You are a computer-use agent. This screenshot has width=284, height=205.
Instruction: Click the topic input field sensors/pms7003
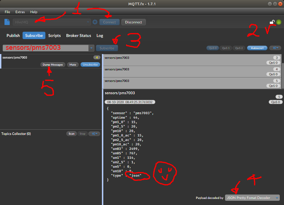pos(45,48)
